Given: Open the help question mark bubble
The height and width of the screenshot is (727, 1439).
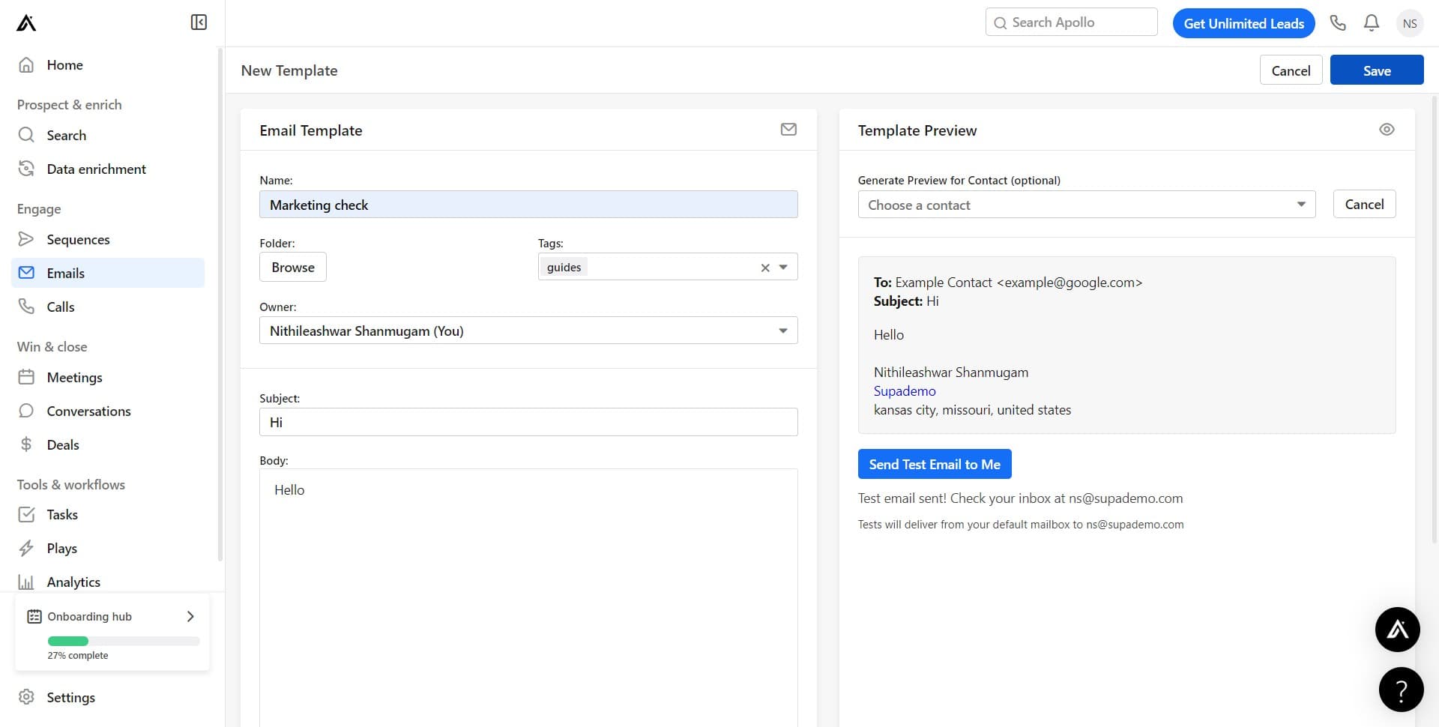Looking at the screenshot, I should click(1400, 689).
